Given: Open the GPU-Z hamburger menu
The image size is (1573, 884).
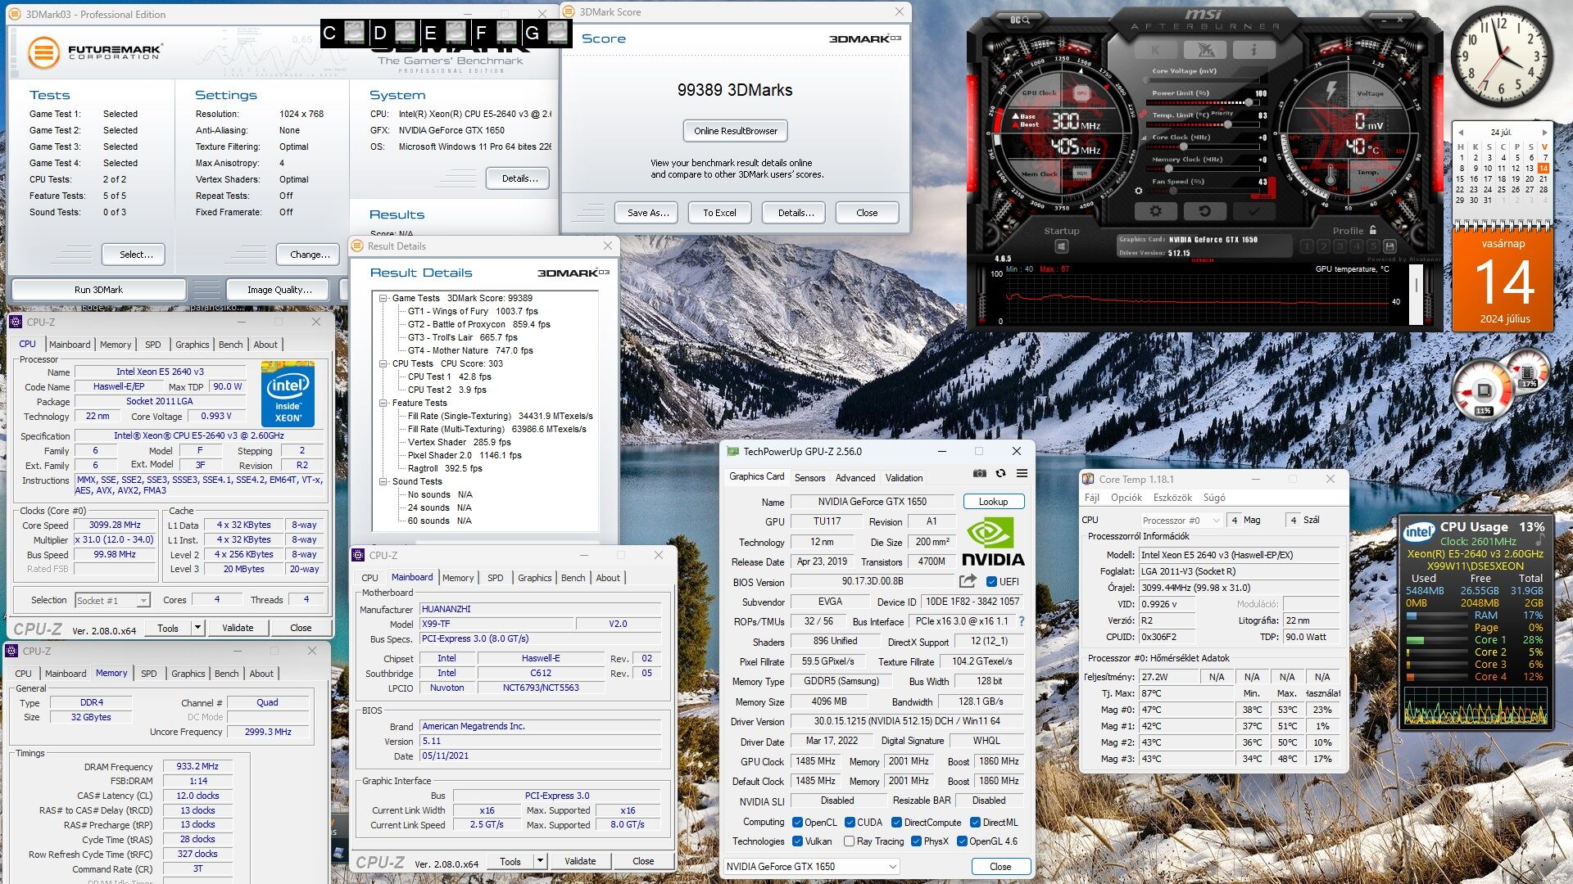Looking at the screenshot, I should [x=1022, y=473].
